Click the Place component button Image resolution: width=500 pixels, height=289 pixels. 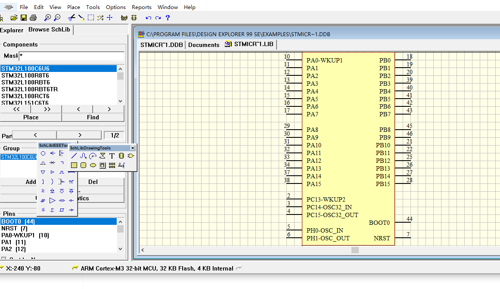pos(31,118)
